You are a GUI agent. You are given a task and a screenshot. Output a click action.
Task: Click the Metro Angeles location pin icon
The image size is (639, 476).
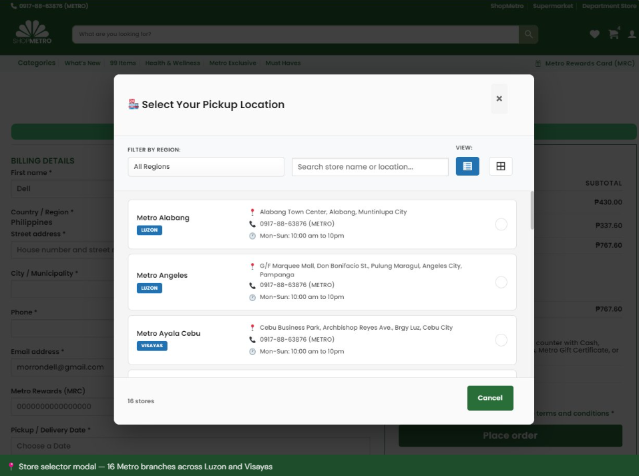[x=252, y=266]
